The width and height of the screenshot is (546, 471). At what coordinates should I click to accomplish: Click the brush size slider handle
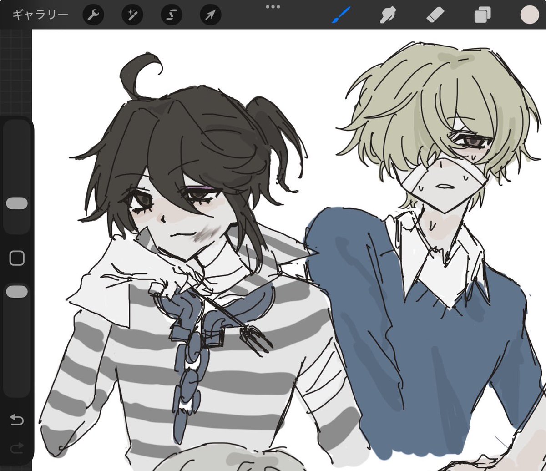tap(17, 203)
